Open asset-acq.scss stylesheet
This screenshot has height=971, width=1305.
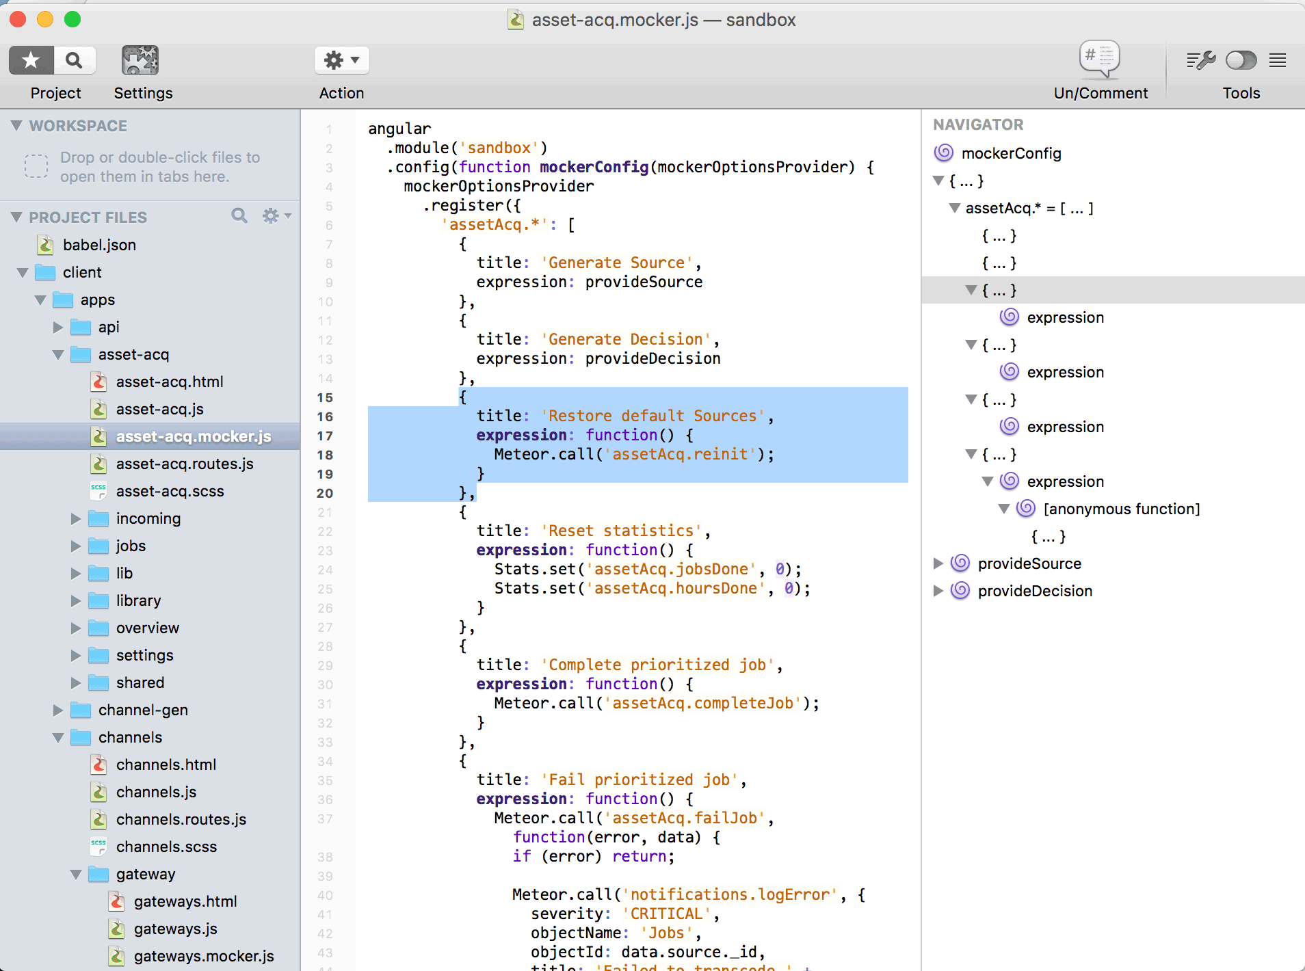coord(170,491)
